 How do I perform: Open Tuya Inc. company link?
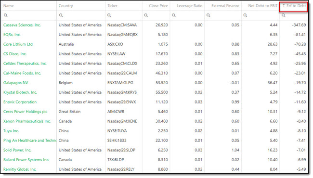[x=11, y=131]
